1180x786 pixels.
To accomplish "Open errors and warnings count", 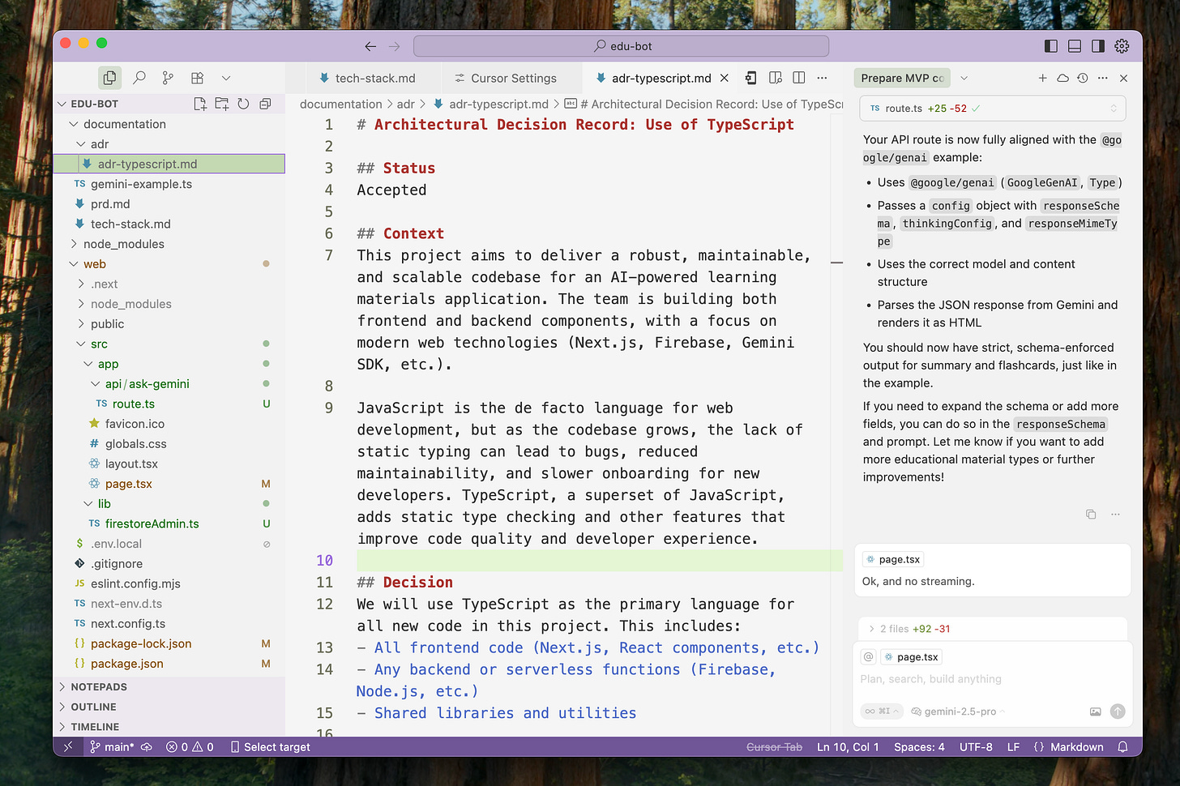I will click(x=190, y=747).
